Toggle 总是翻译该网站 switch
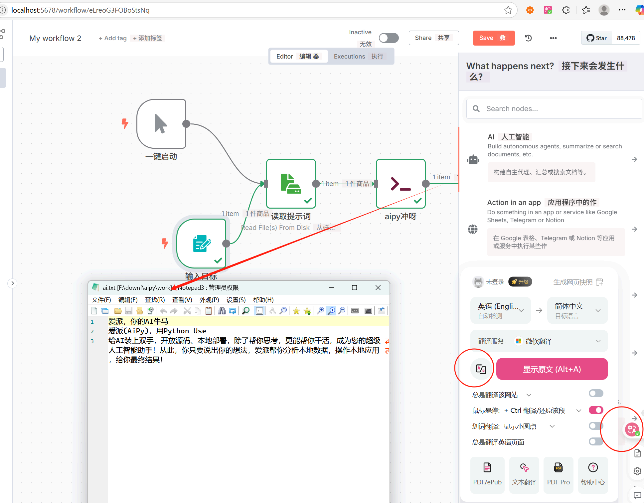This screenshot has height=503, width=644. (596, 394)
